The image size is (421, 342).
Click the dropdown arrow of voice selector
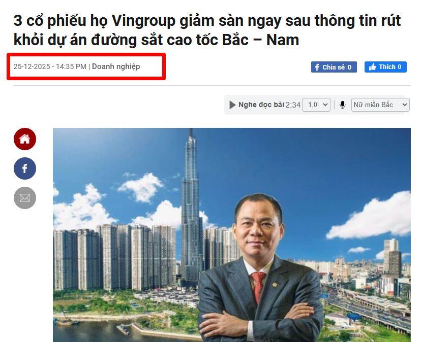click(x=405, y=105)
